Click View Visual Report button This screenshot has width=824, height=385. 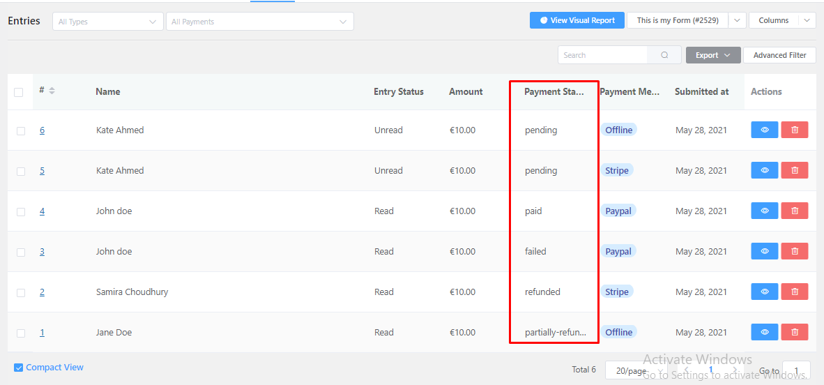577,20
